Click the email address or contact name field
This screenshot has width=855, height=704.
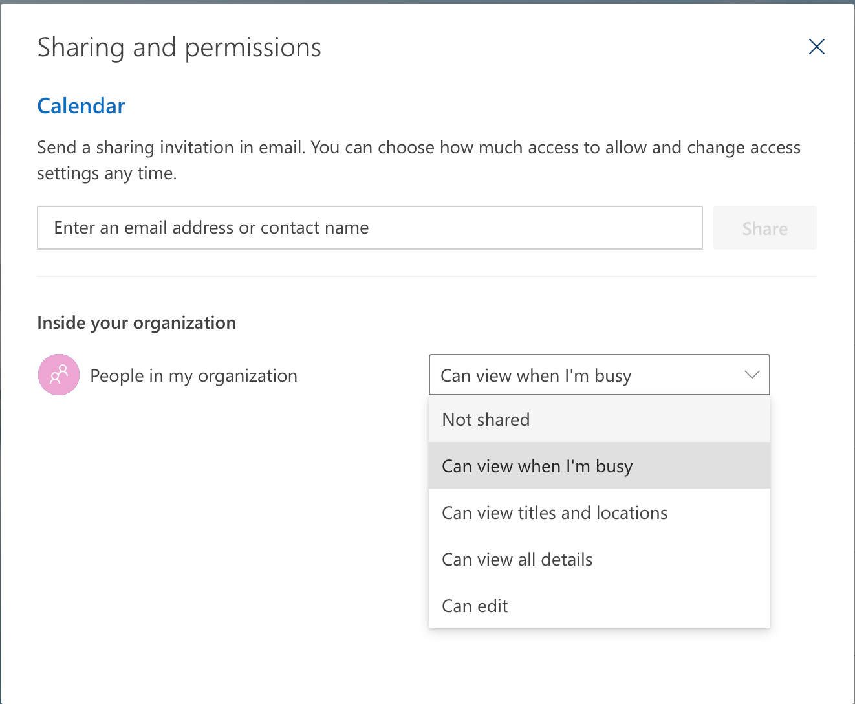point(370,228)
